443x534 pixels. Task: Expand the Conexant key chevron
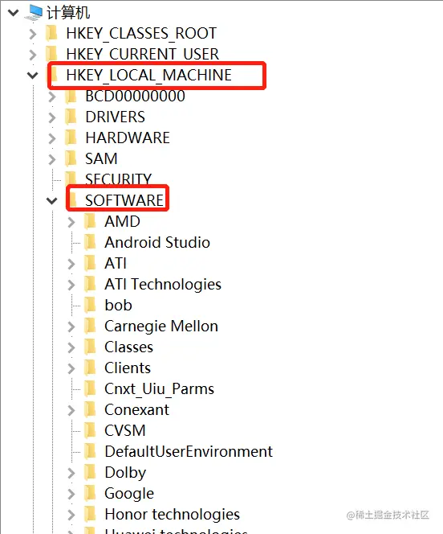[x=71, y=410]
